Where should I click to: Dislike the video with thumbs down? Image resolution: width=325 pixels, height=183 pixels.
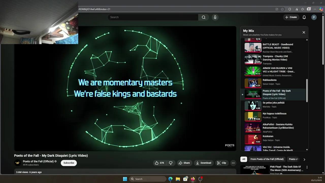(x=171, y=163)
